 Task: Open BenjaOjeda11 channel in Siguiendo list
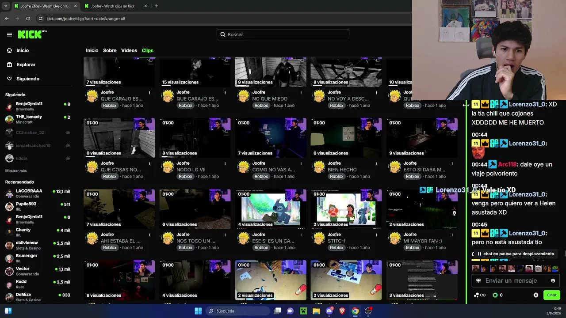(38, 106)
